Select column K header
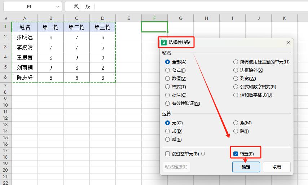308x185 pixels. point(284,18)
